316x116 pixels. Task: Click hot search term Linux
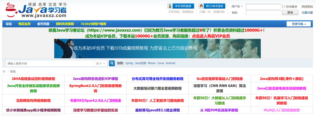(x=161, y=63)
